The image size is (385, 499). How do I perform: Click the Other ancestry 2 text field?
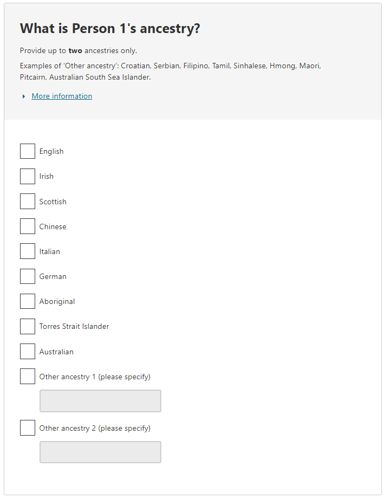(x=100, y=452)
